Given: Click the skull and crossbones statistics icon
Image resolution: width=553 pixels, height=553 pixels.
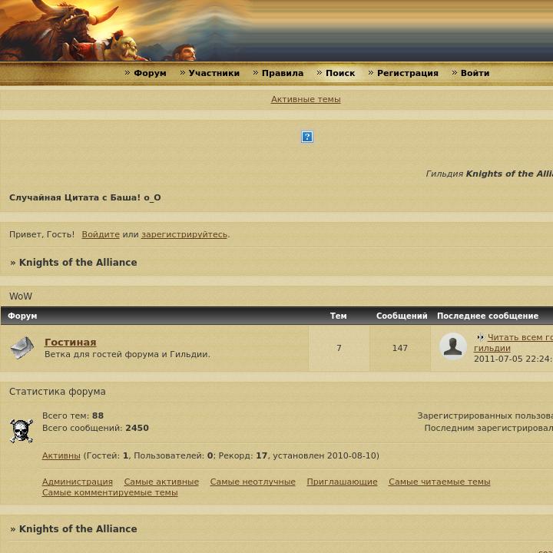Looking at the screenshot, I should [22, 431].
